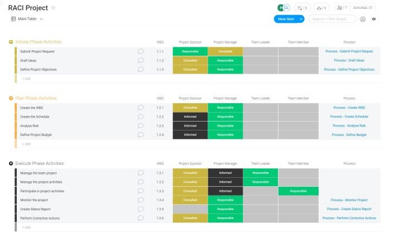394x238 pixels.
Task: Open conversation icon for Create the WBS row
Action: pyautogui.click(x=141, y=108)
